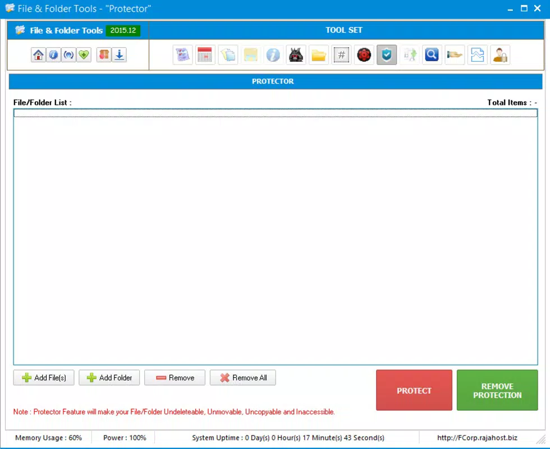The width and height of the screenshot is (550, 449).
Task: Open the rename tool with green arrow
Action: [x=409, y=55]
